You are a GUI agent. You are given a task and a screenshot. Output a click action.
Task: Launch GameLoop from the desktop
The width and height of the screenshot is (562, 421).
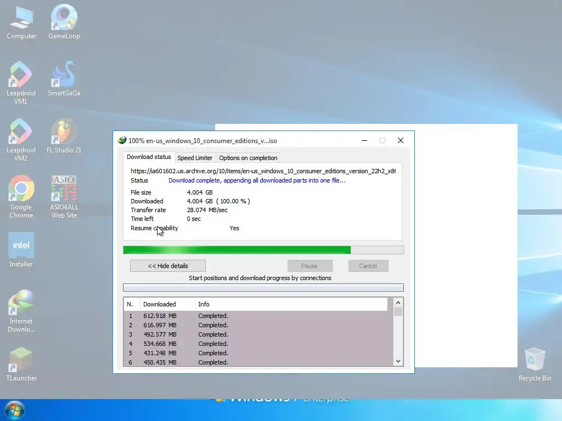click(x=64, y=21)
